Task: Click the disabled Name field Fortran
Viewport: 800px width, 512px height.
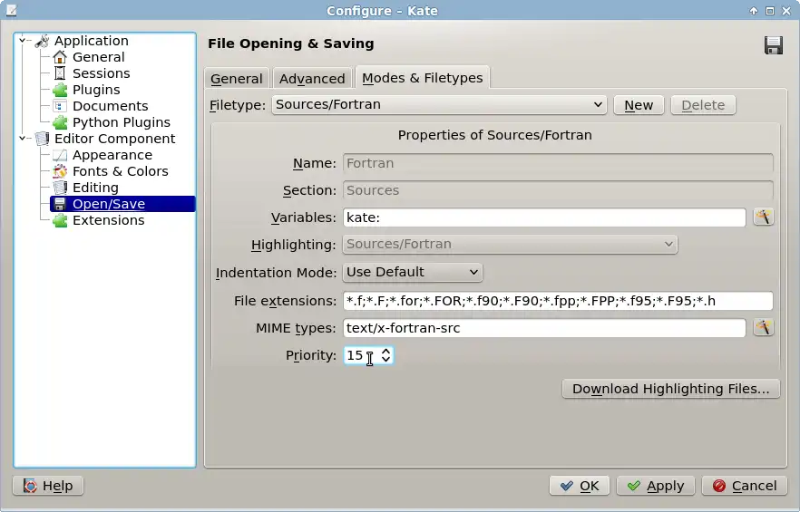Action: (x=558, y=163)
